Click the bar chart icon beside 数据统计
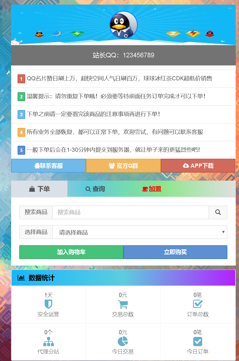The height and width of the screenshot is (361, 239). pos(21,278)
